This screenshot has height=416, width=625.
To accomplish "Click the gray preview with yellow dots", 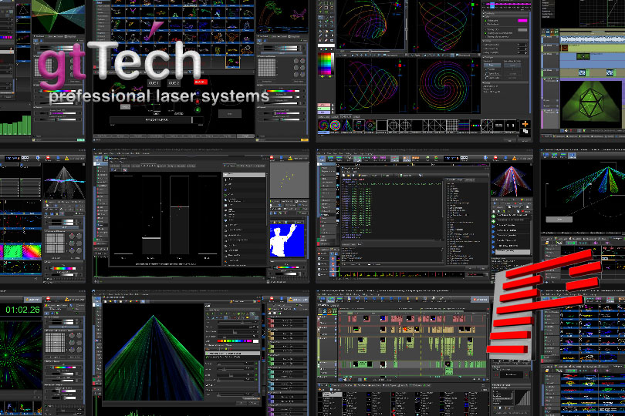I will click(x=289, y=180).
